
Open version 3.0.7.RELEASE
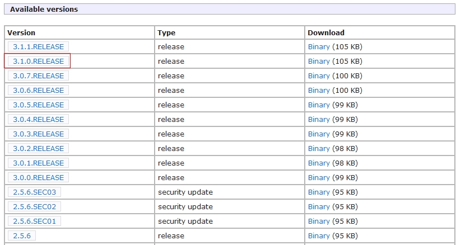[39, 76]
